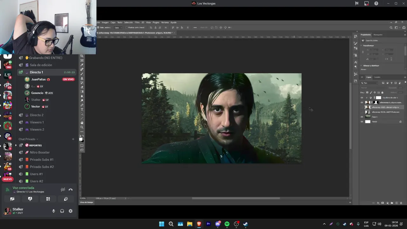
Task: Toggle the Selec. autom. checkbox
Action: coord(98,28)
